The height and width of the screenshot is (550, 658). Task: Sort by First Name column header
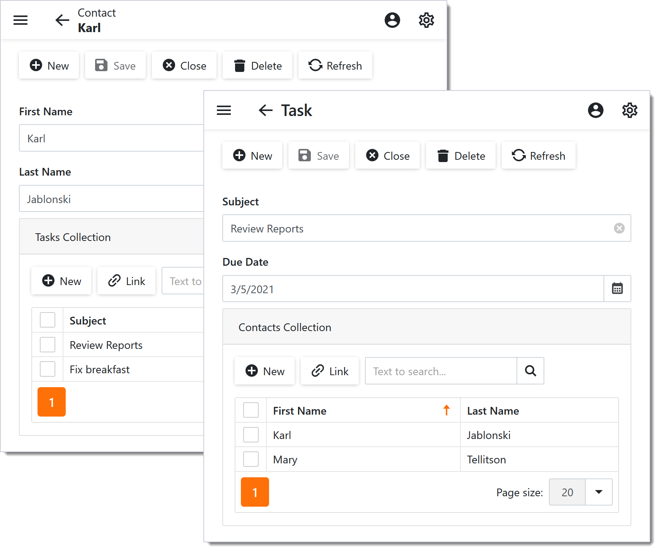pyautogui.click(x=300, y=411)
